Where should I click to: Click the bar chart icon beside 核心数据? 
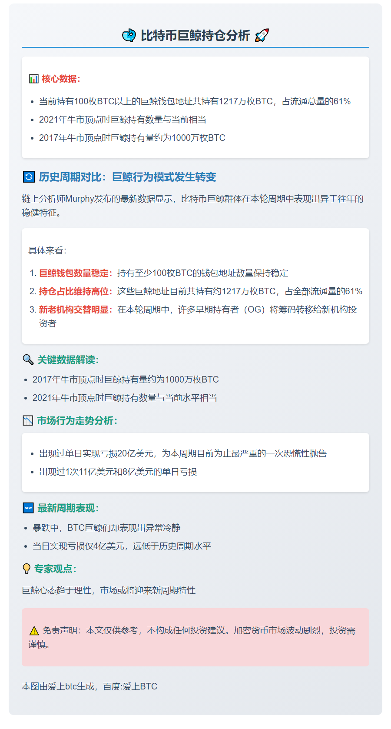[x=33, y=79]
